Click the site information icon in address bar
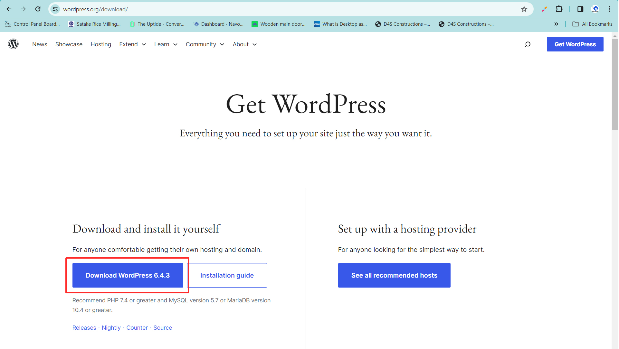The image size is (619, 349). [55, 9]
